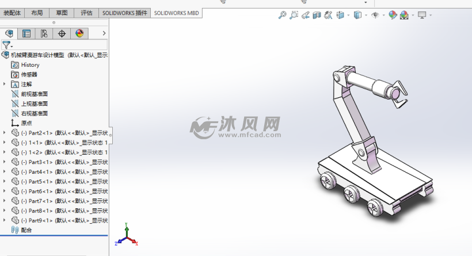Open the DisplayManager color ball tab
This screenshot has height=256, width=472.
[79, 33]
